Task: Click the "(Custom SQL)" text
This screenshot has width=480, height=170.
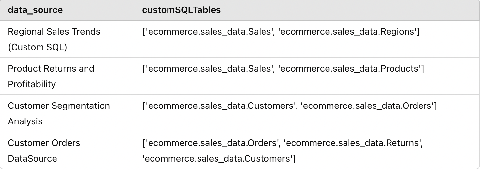Action: (37, 47)
